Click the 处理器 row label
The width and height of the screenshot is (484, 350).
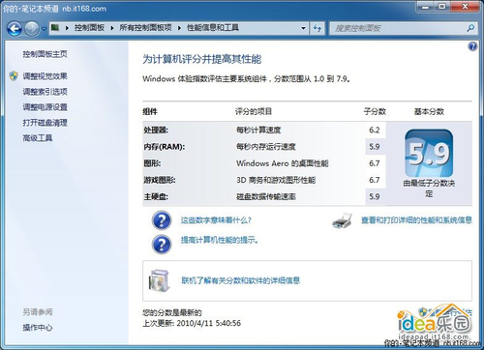click(156, 130)
